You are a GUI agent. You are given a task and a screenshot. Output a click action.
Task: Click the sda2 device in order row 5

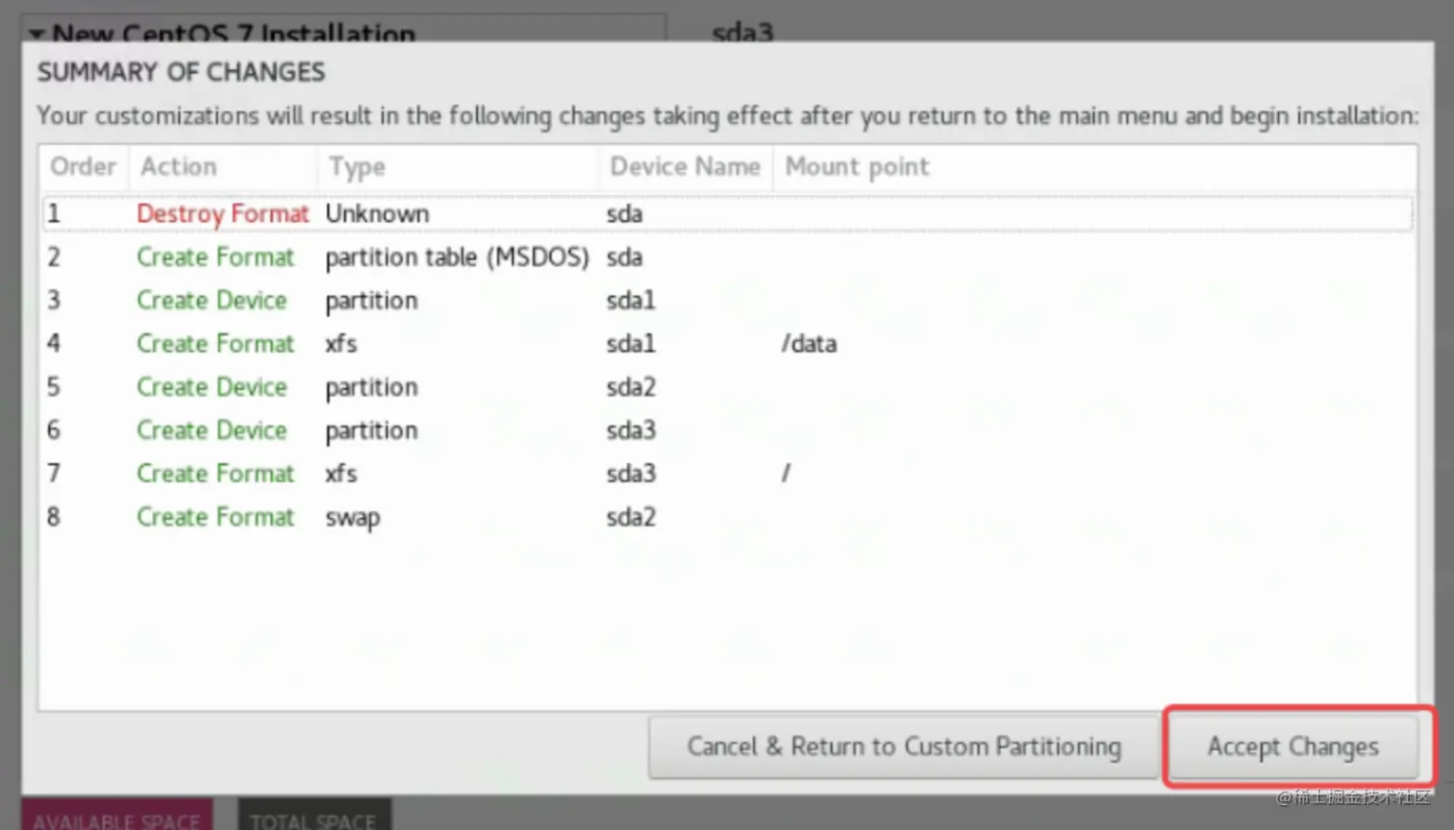pyautogui.click(x=631, y=386)
